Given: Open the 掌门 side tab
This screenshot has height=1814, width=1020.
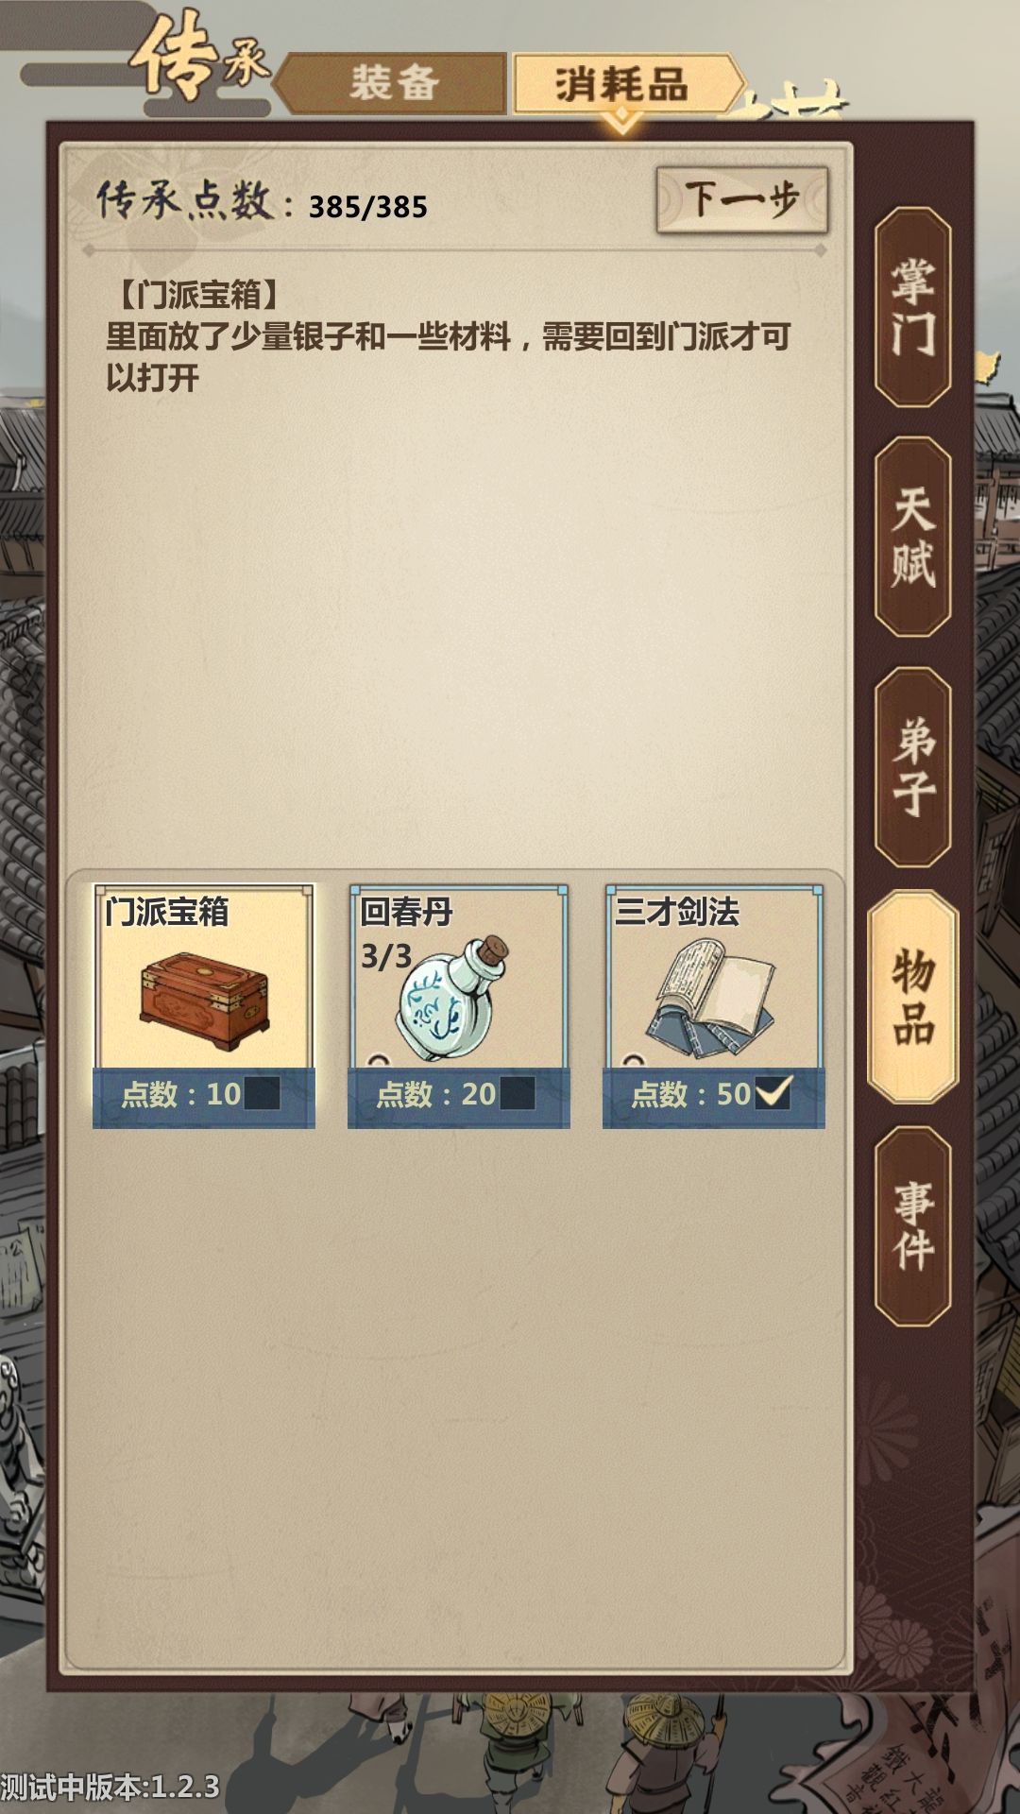Looking at the screenshot, I should point(912,308).
